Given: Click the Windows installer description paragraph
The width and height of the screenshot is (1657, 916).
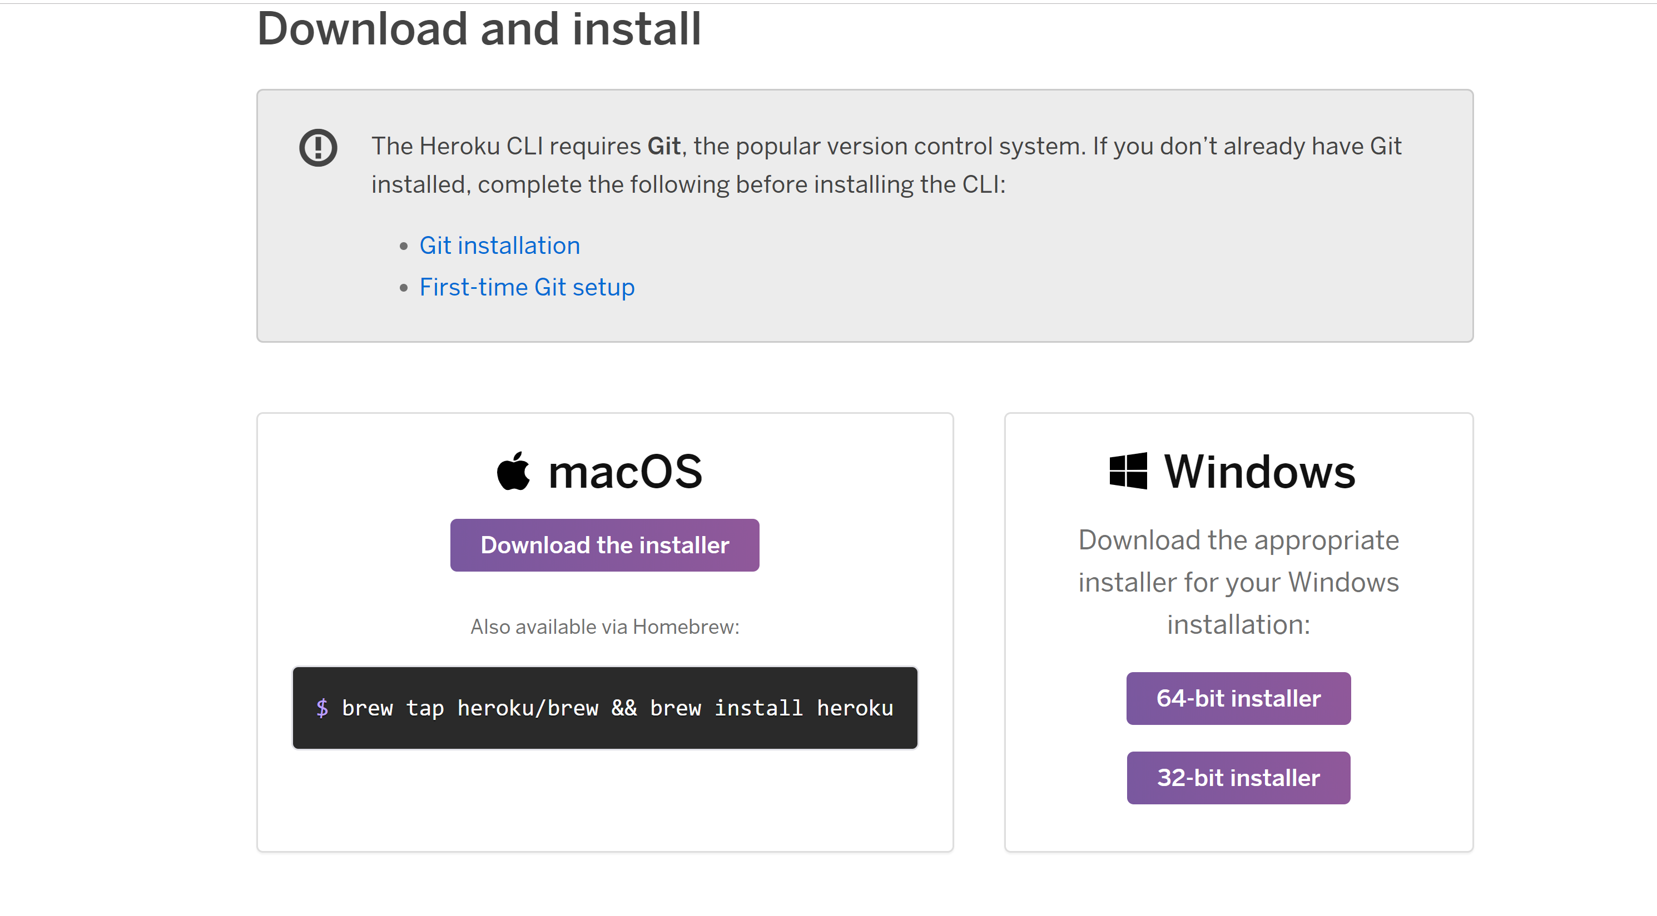Looking at the screenshot, I should coord(1238,582).
